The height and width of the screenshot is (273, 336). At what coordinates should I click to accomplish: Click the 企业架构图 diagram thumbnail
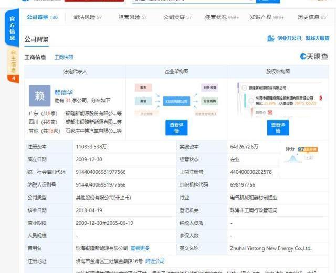pyautogui.click(x=176, y=100)
